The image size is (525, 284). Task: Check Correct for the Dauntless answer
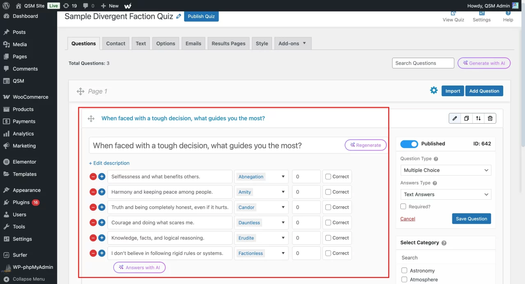328,223
